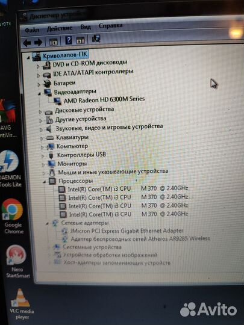Click the Контроллеры USB icon
The width and height of the screenshot is (244, 325).
[51, 155]
